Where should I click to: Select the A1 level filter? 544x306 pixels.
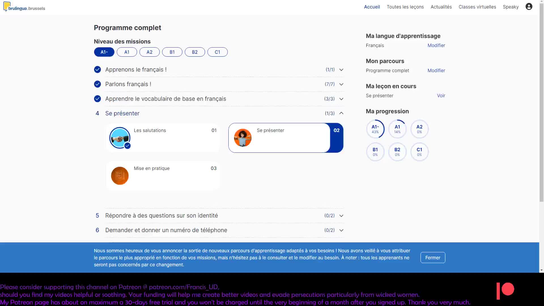tap(127, 52)
